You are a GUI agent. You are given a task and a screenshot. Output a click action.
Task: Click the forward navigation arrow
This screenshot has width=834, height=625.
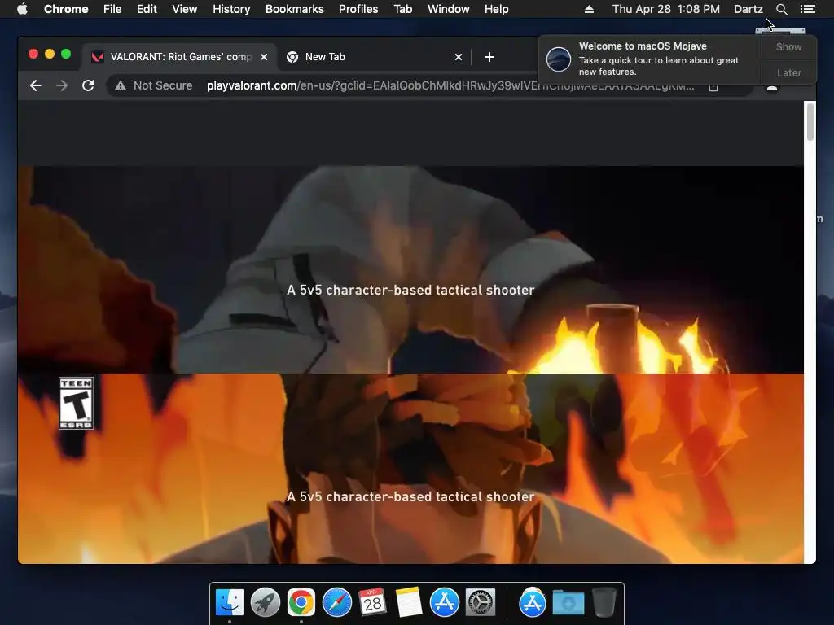(x=62, y=85)
